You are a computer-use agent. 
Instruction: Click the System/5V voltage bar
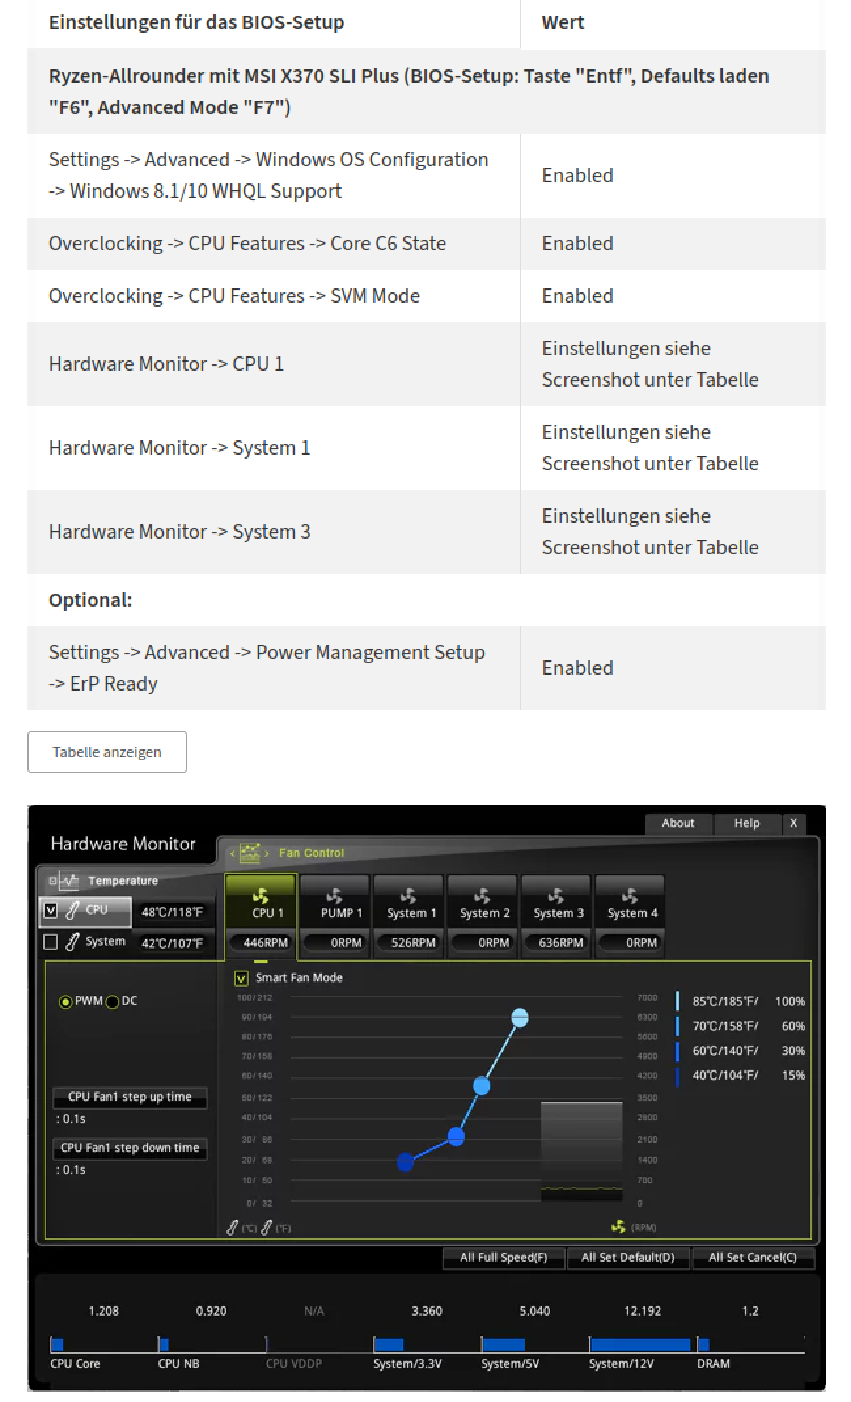coord(503,1345)
